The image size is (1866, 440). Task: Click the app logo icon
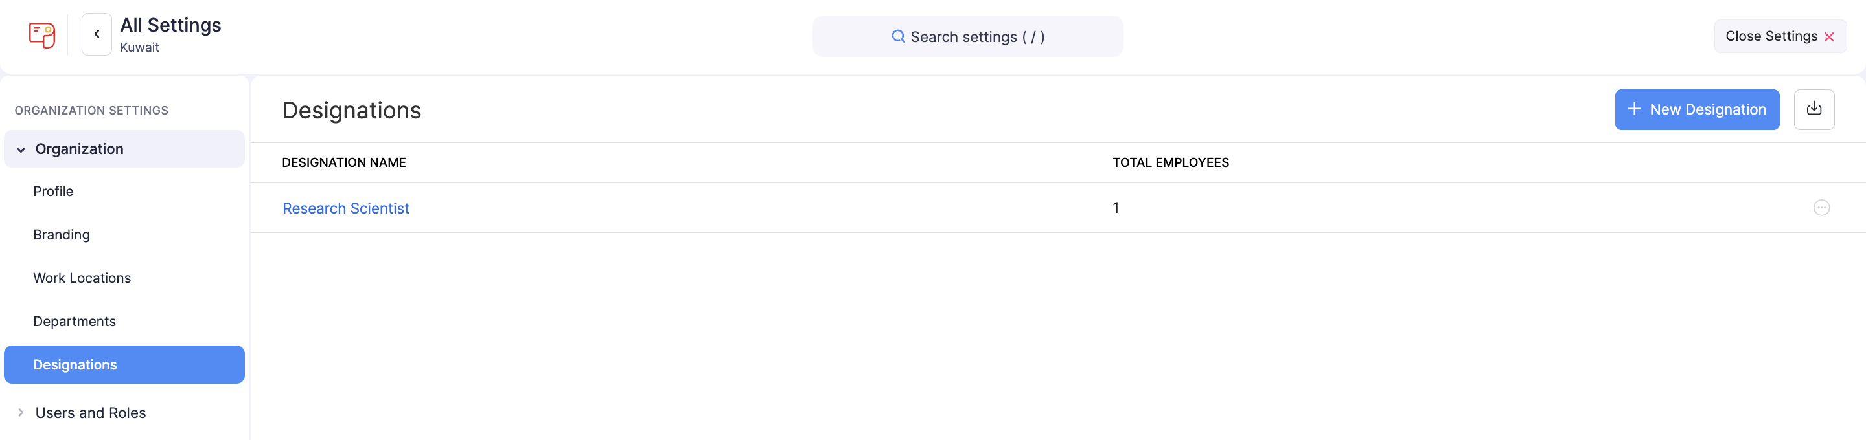(x=42, y=35)
